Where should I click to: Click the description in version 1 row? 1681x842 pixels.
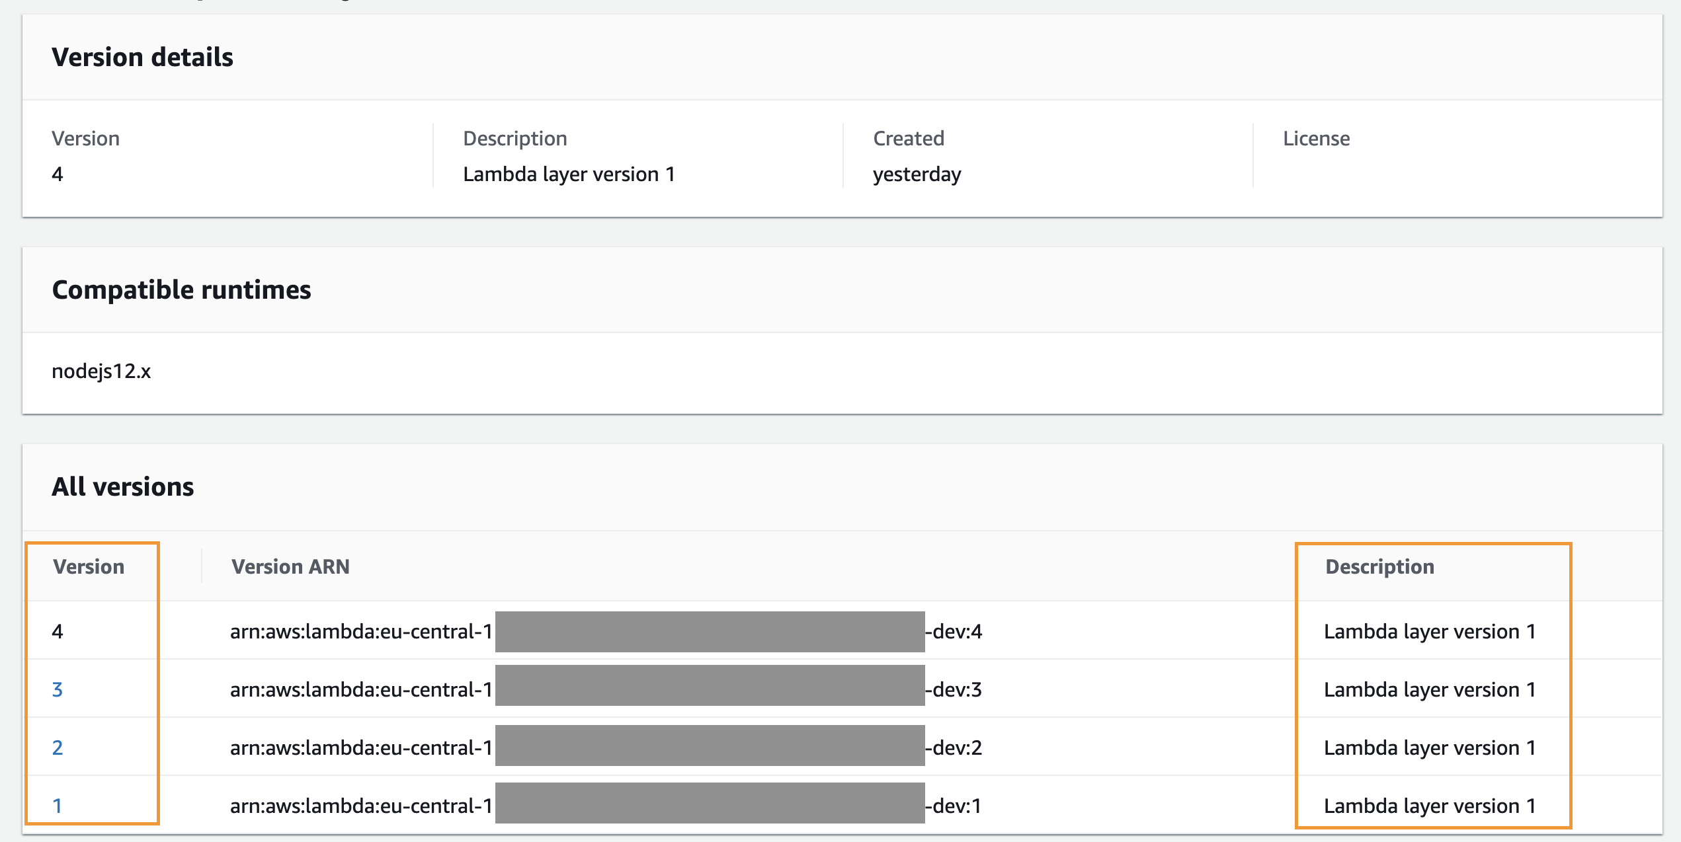coord(1429,806)
